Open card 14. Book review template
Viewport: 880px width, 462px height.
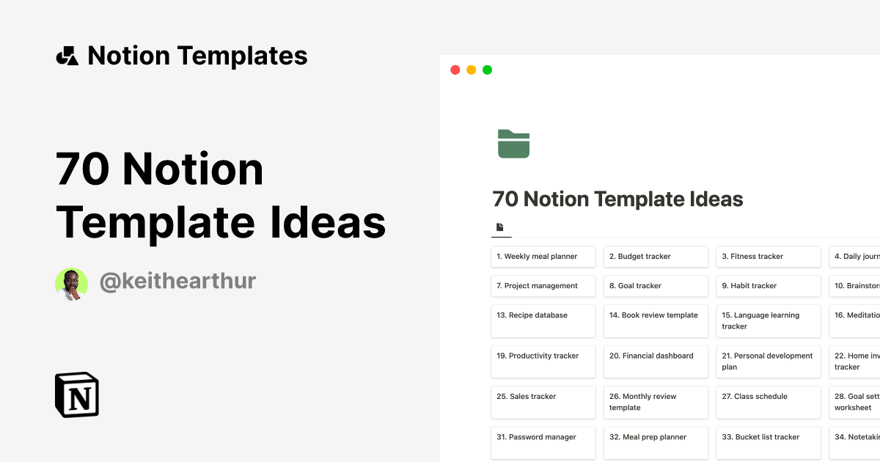656,321
